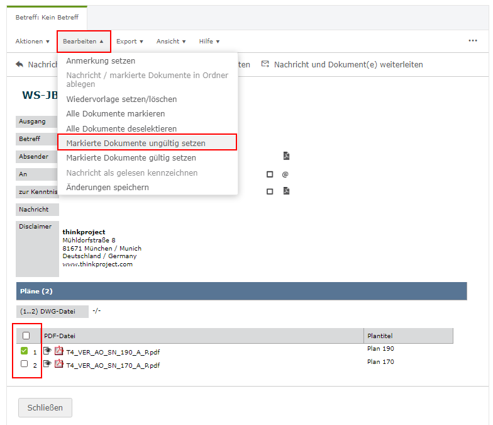Choose 'Markierte Dokumente ungültig setzen' menu entry
Viewport: 493px width, 425px height.
136,143
